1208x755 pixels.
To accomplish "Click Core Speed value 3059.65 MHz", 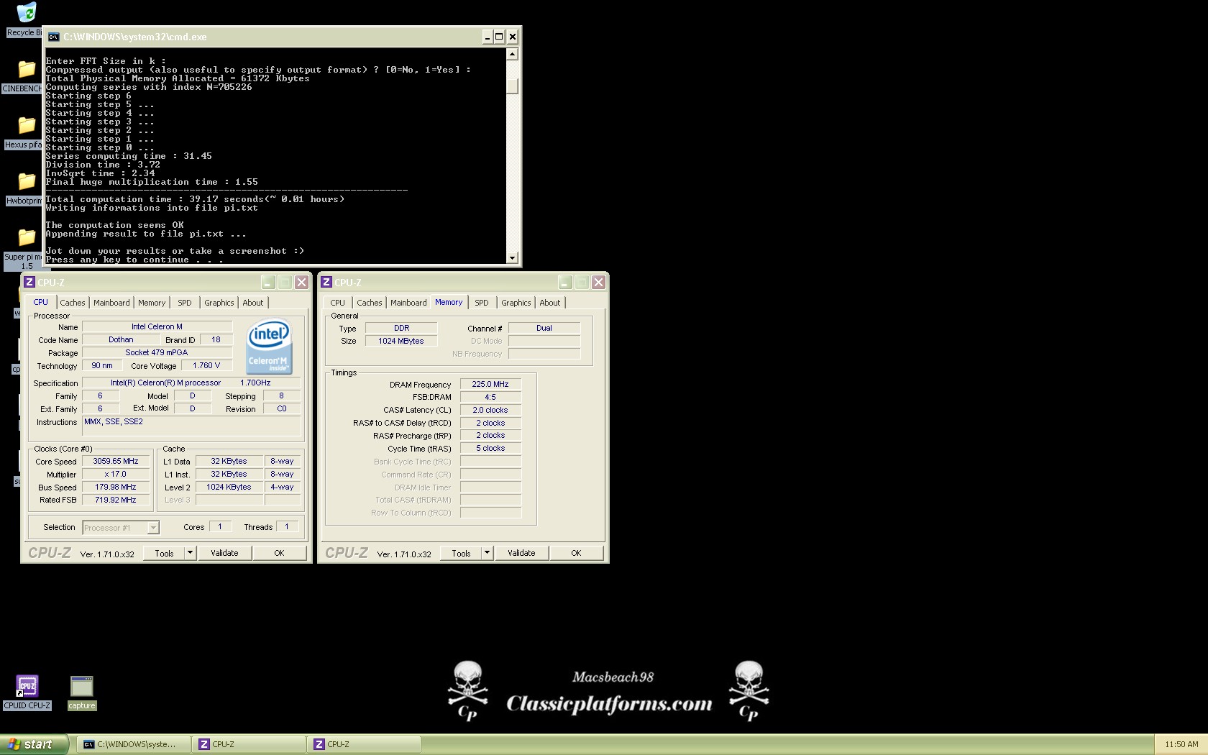I will click(116, 461).
